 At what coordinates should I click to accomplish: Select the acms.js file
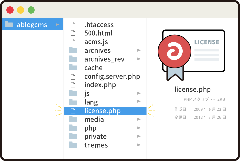pos(96,42)
